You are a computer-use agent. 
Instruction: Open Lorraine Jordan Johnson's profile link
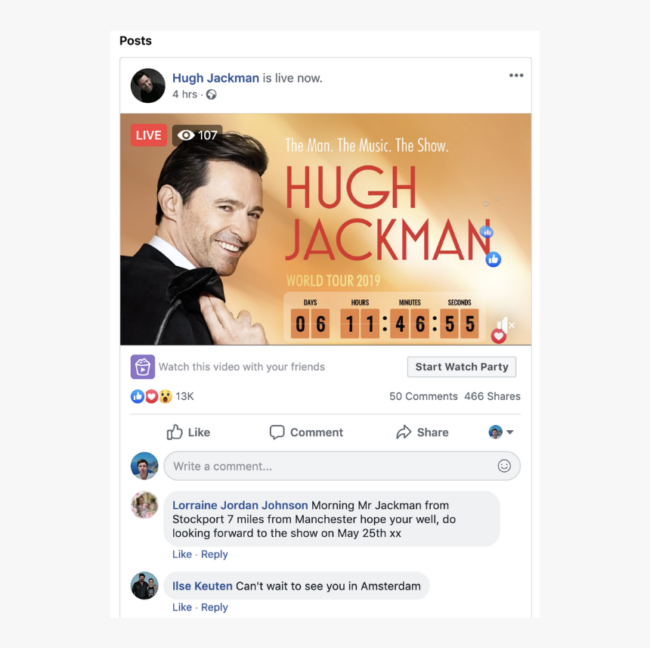240,505
